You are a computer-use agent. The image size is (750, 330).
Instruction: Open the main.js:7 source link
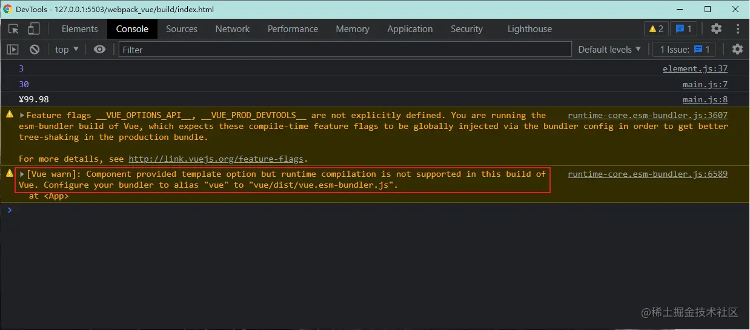pos(705,84)
